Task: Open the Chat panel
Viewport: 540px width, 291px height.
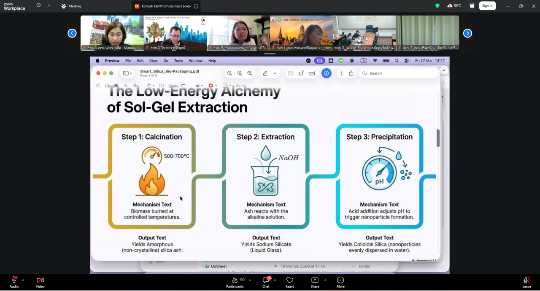Action: [x=266, y=281]
